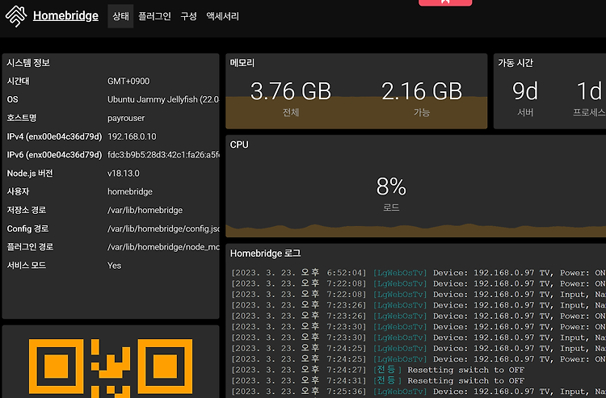Click the log line timestamped 6:52:04
The image size is (606, 398).
[x=419, y=273]
